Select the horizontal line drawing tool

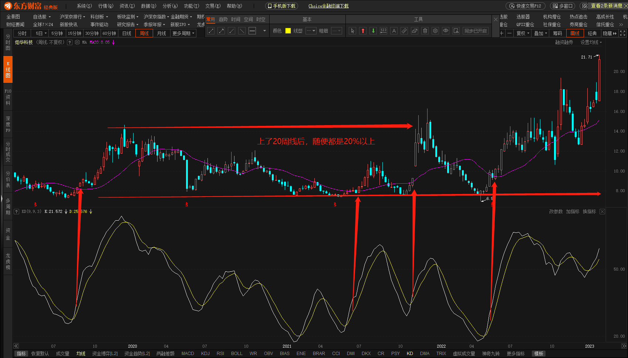click(x=252, y=31)
